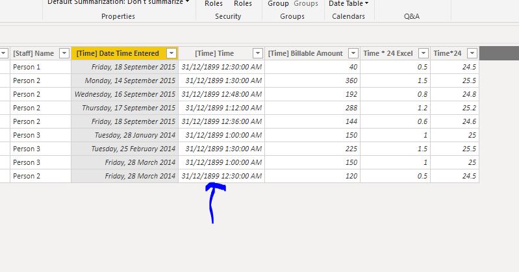
Task: Click the 0.6 value in Time * 24 Excel
Action: click(x=395, y=121)
